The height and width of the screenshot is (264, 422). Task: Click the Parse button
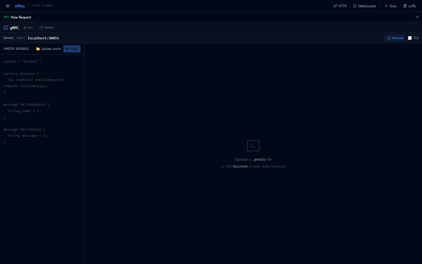(72, 49)
